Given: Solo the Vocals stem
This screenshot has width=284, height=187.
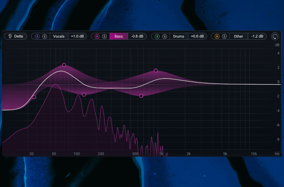Looking at the screenshot, I should point(44,36).
